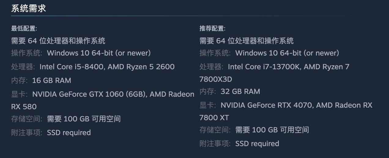Click SSD required under 最低配置

69,133
